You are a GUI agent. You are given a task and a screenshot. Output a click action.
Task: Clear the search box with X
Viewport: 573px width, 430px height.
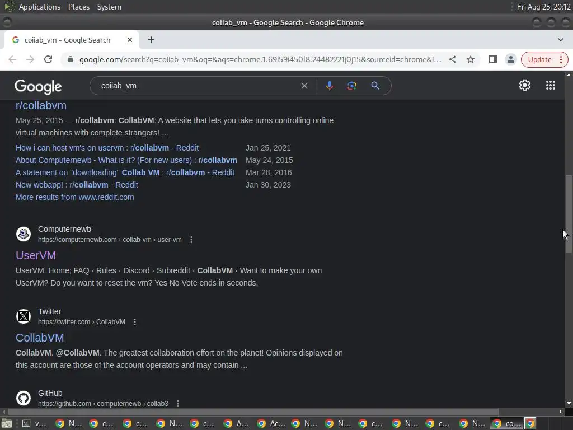(304, 86)
